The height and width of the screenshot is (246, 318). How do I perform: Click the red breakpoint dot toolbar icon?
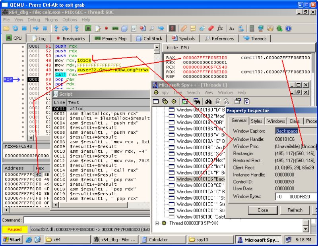pos(106,29)
